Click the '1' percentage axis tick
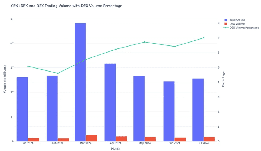Screen dimensions: 261x151 218,126
